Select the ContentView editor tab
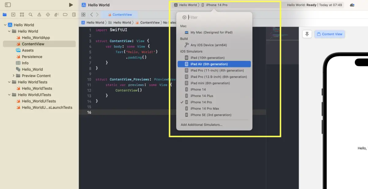 coord(120,15)
